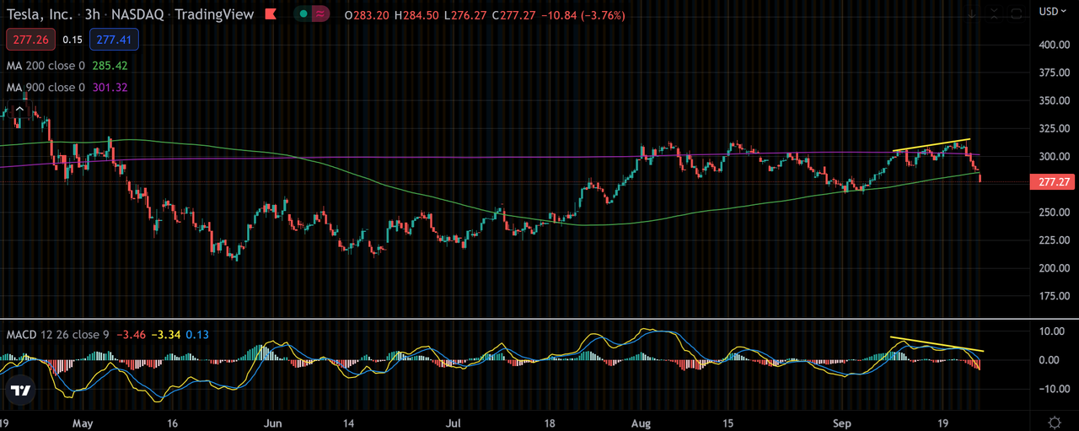Select the MA 900 close 0 indicator legend
Screen dimensions: 1079x431
tap(46, 88)
